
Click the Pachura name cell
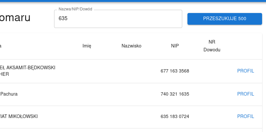tap(9, 94)
